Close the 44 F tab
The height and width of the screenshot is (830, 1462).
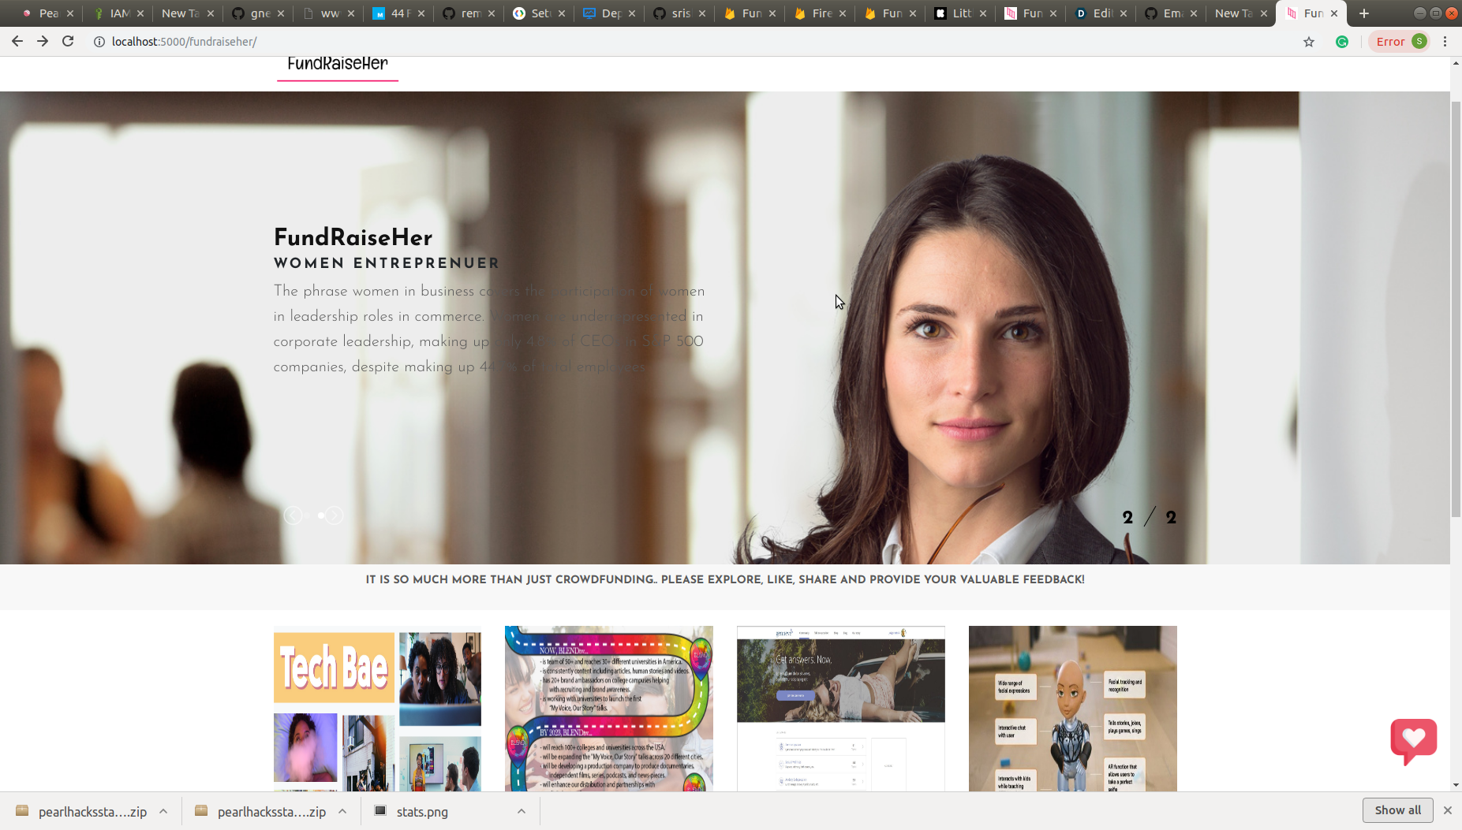421,13
